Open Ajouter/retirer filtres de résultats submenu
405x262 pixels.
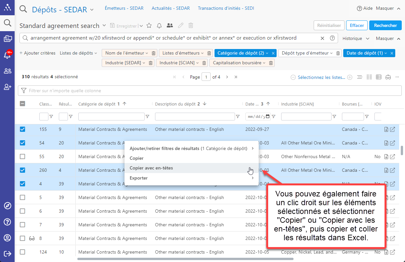tap(191, 148)
